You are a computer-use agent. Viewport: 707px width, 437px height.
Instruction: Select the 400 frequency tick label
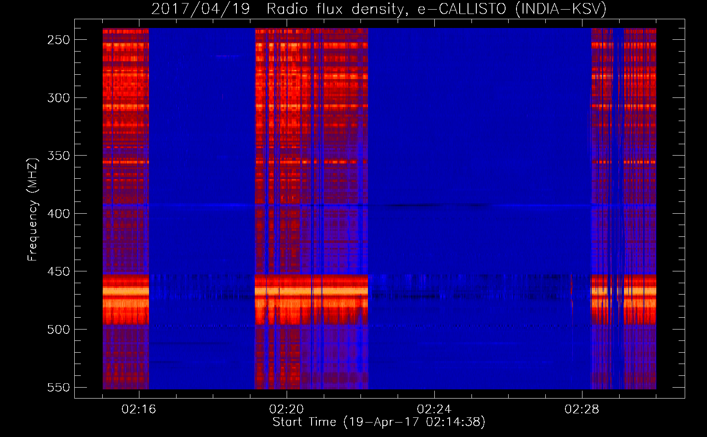click(59, 214)
